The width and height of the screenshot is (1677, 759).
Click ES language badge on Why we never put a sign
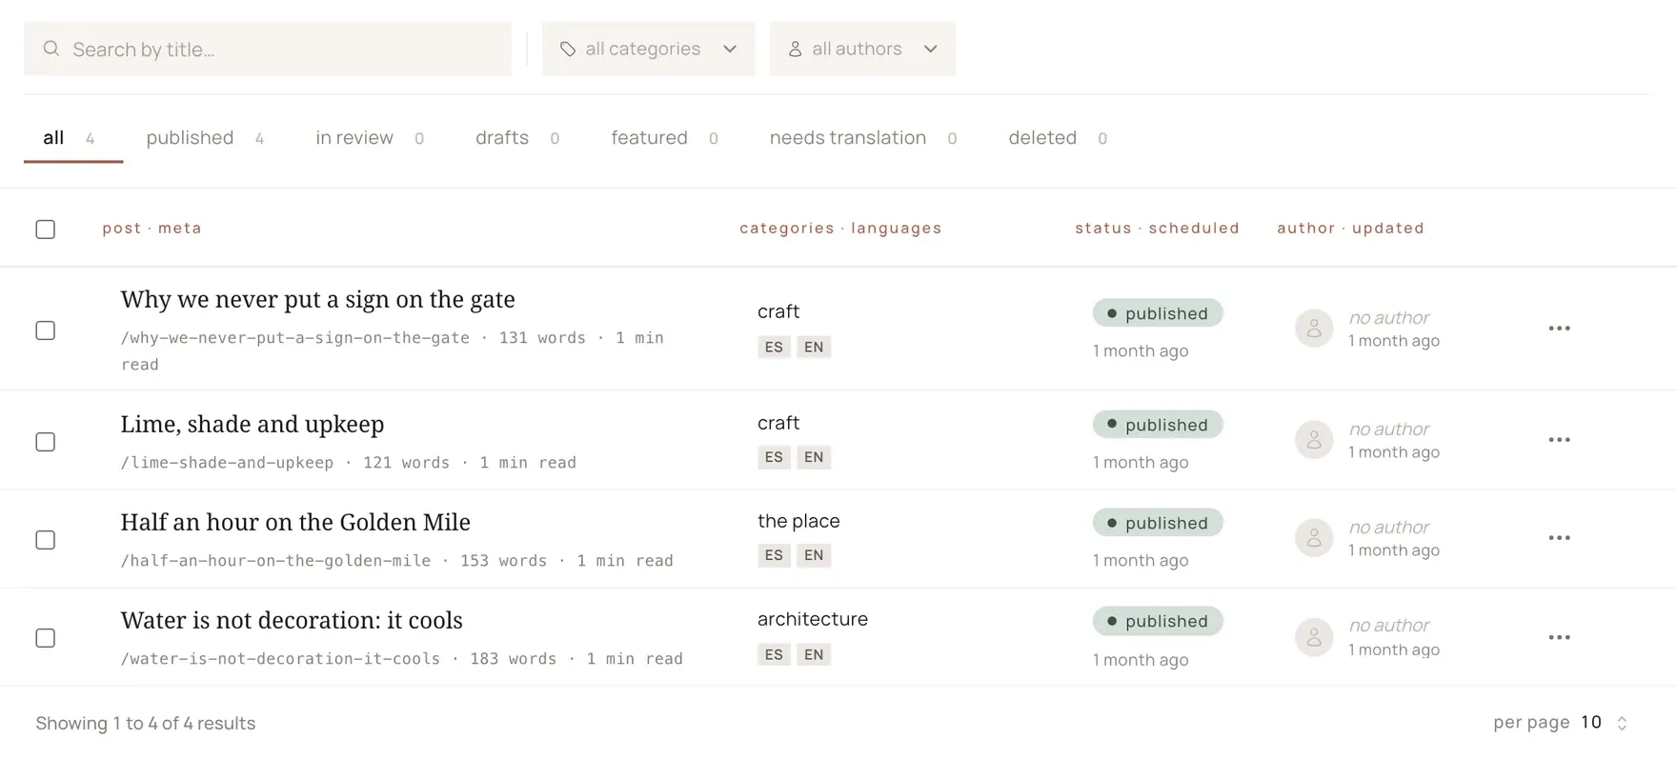coord(774,347)
